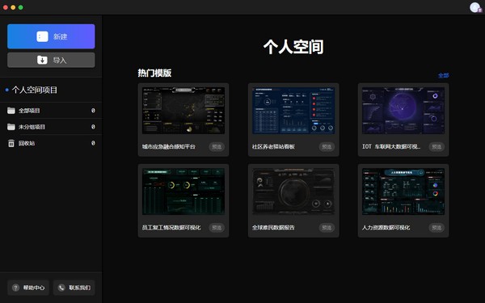485x303 pixels.
Task: Preview the 城市应急融合感知平台 template
Action: click(x=217, y=146)
